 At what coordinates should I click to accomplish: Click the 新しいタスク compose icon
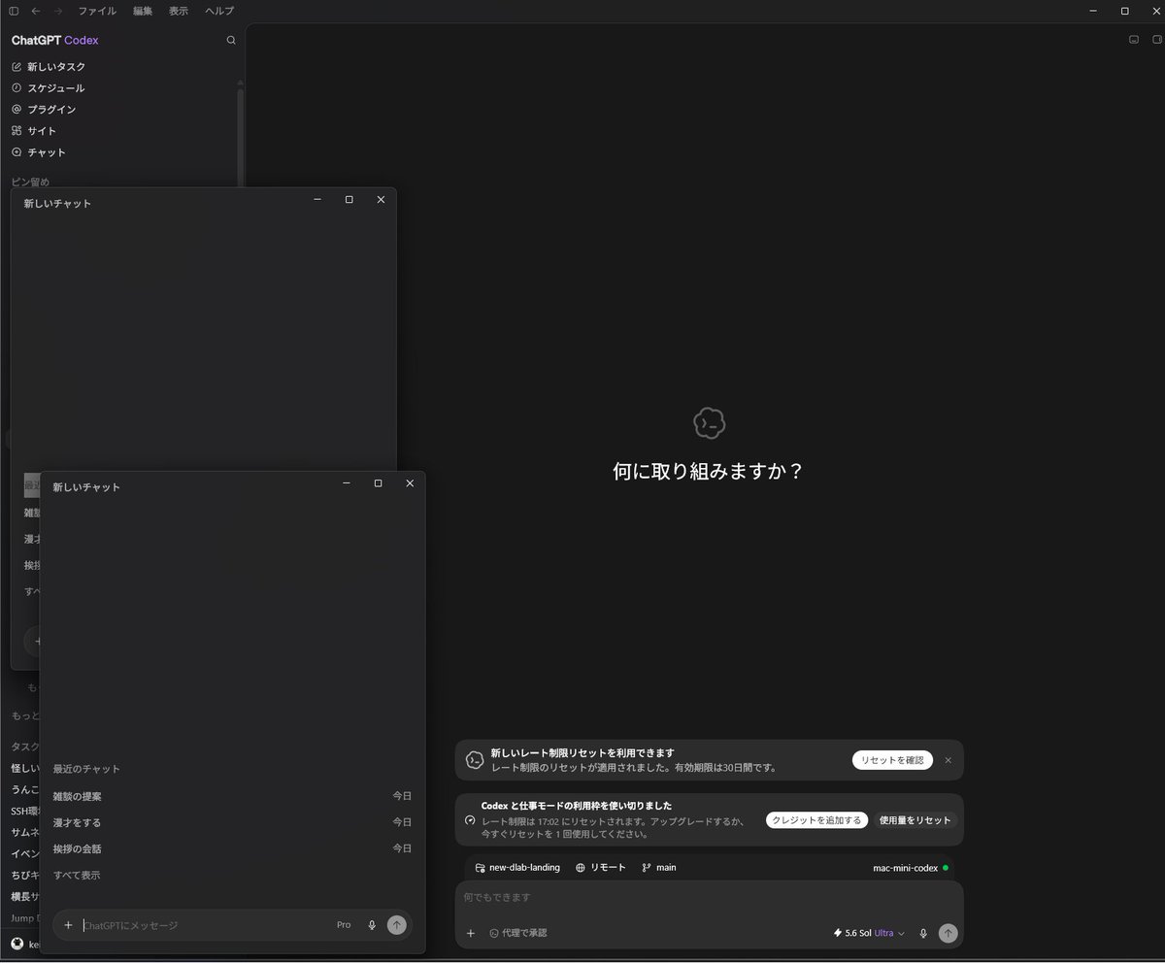(x=17, y=67)
